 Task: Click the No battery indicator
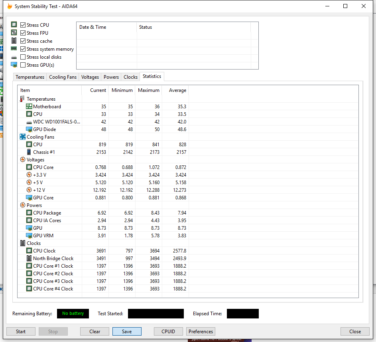(73, 313)
